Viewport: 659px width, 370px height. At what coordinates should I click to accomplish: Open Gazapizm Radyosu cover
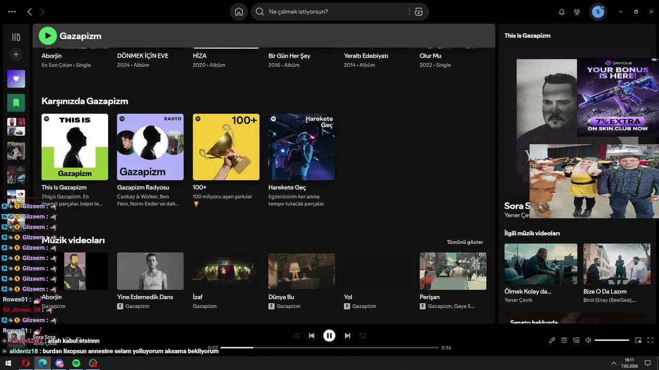click(150, 147)
